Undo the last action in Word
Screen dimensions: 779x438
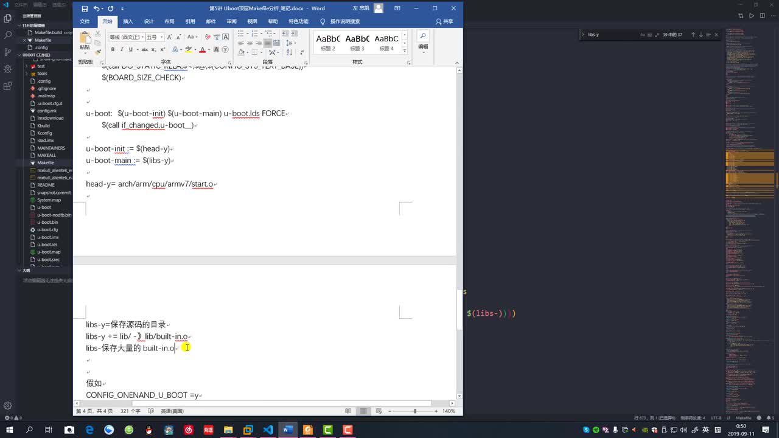97,9
